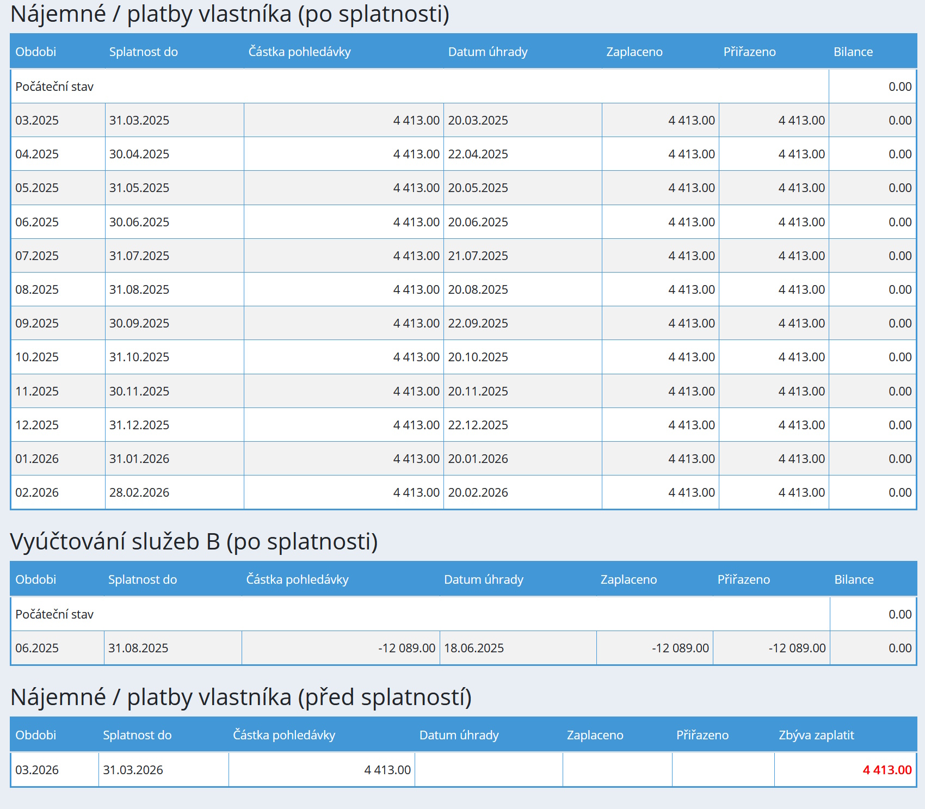Screen dimensions: 925x809
Task: Click the payment date 21.07.2025
Action: pyautogui.click(x=478, y=256)
